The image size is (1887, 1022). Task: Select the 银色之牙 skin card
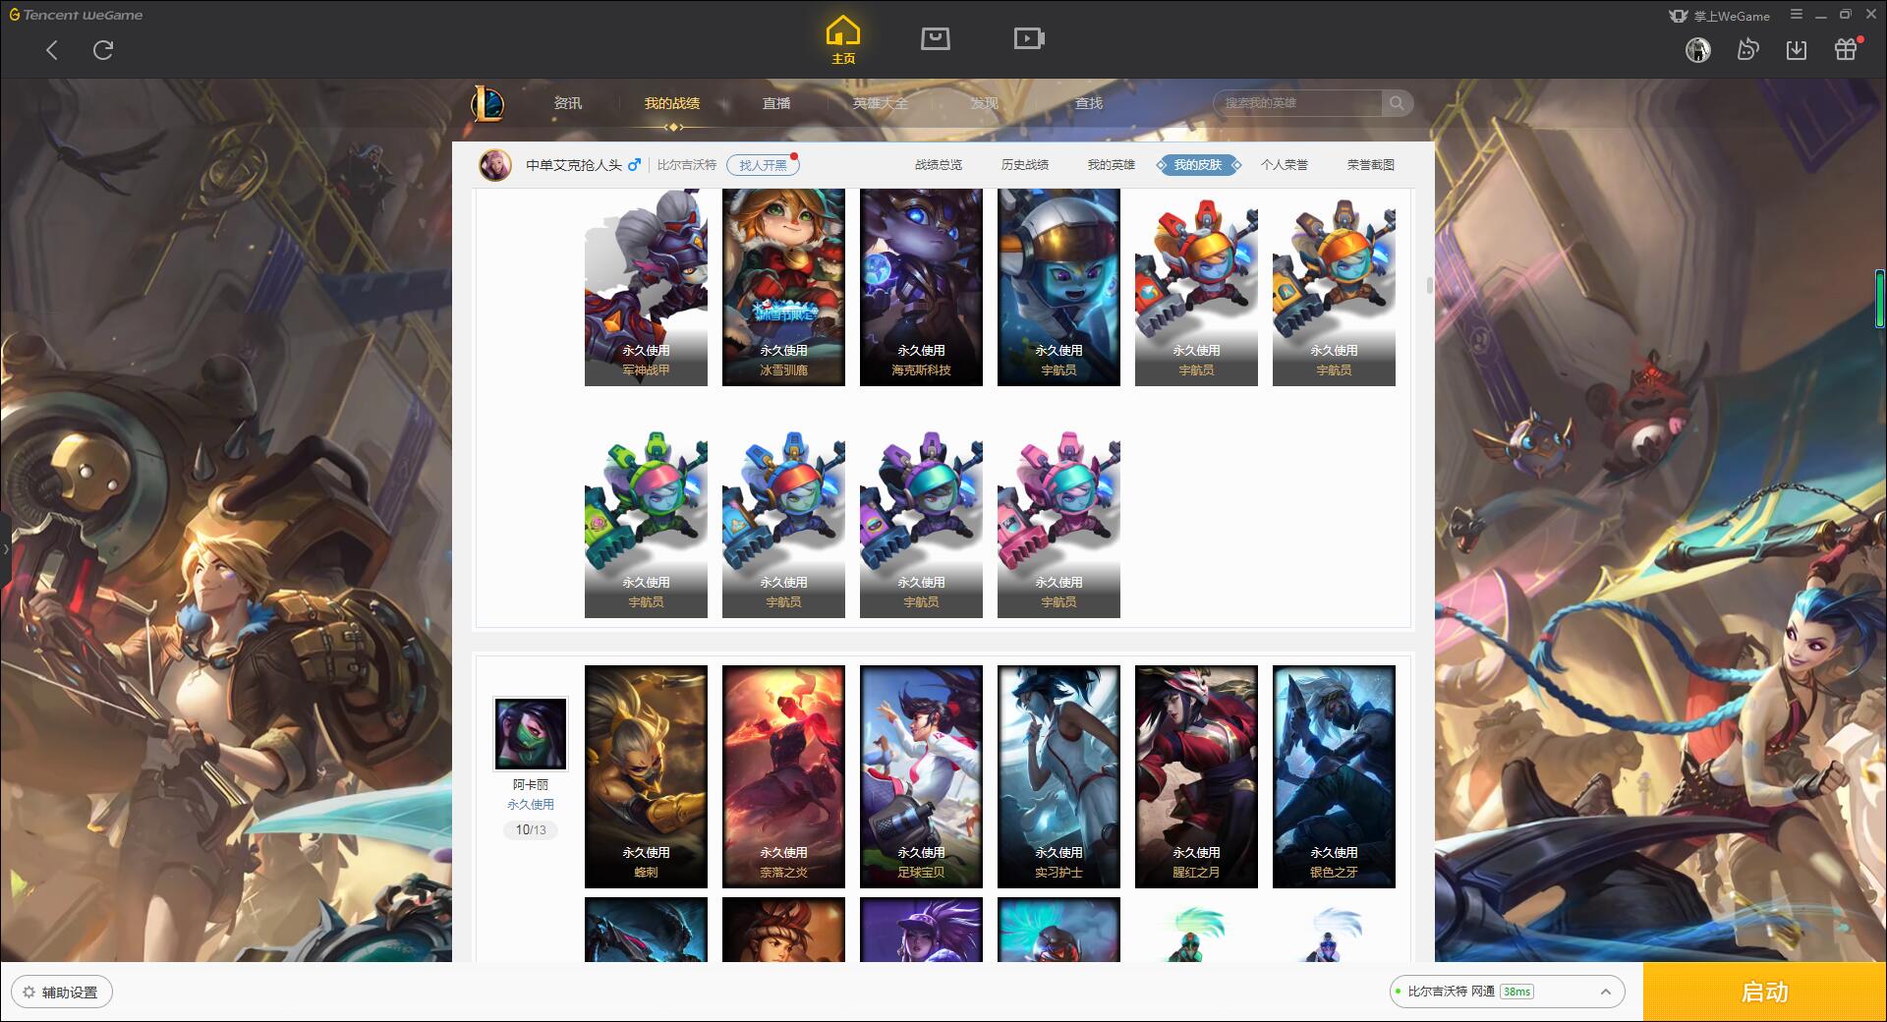coord(1334,776)
